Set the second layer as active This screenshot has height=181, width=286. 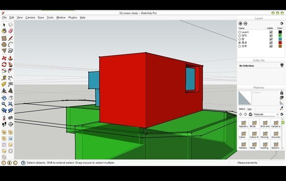[x=240, y=35]
